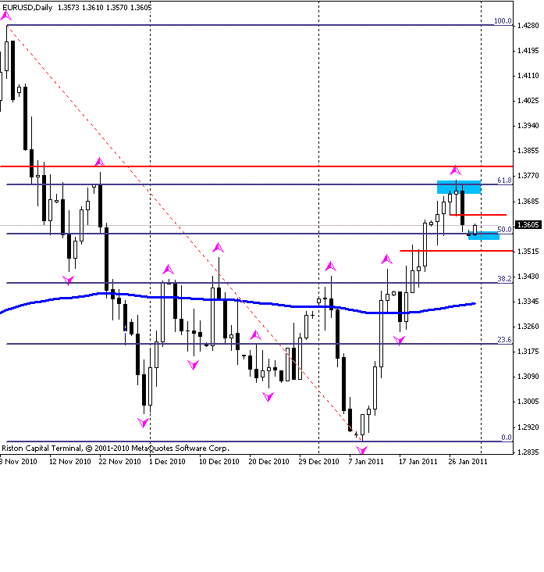This screenshot has width=544, height=572.
Task: Click the magenta fractal arrow above the 100.0 high
Action: pos(6,16)
